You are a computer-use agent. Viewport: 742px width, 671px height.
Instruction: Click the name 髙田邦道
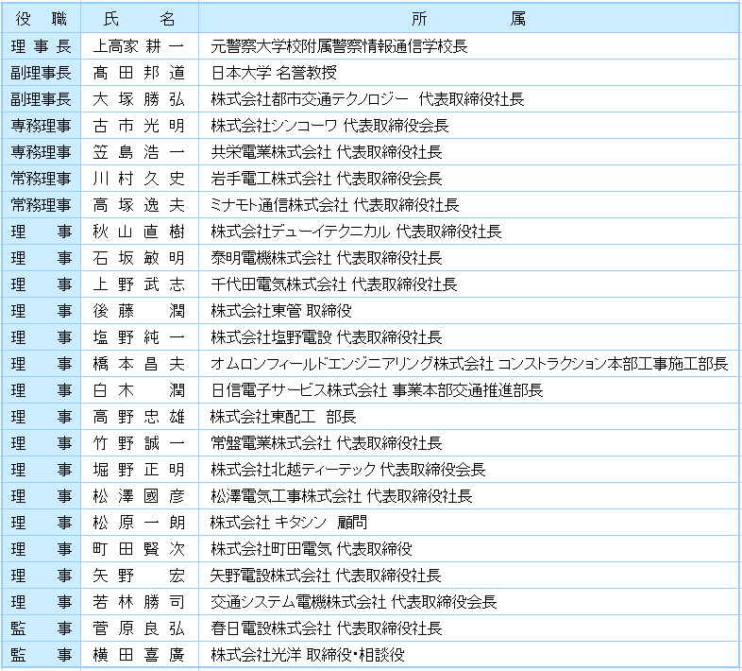point(140,73)
